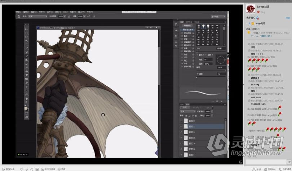Image resolution: width=292 pixels, height=171 pixels.
Task: Open the layer opacity dropdown arrow
Action: coord(212,112)
